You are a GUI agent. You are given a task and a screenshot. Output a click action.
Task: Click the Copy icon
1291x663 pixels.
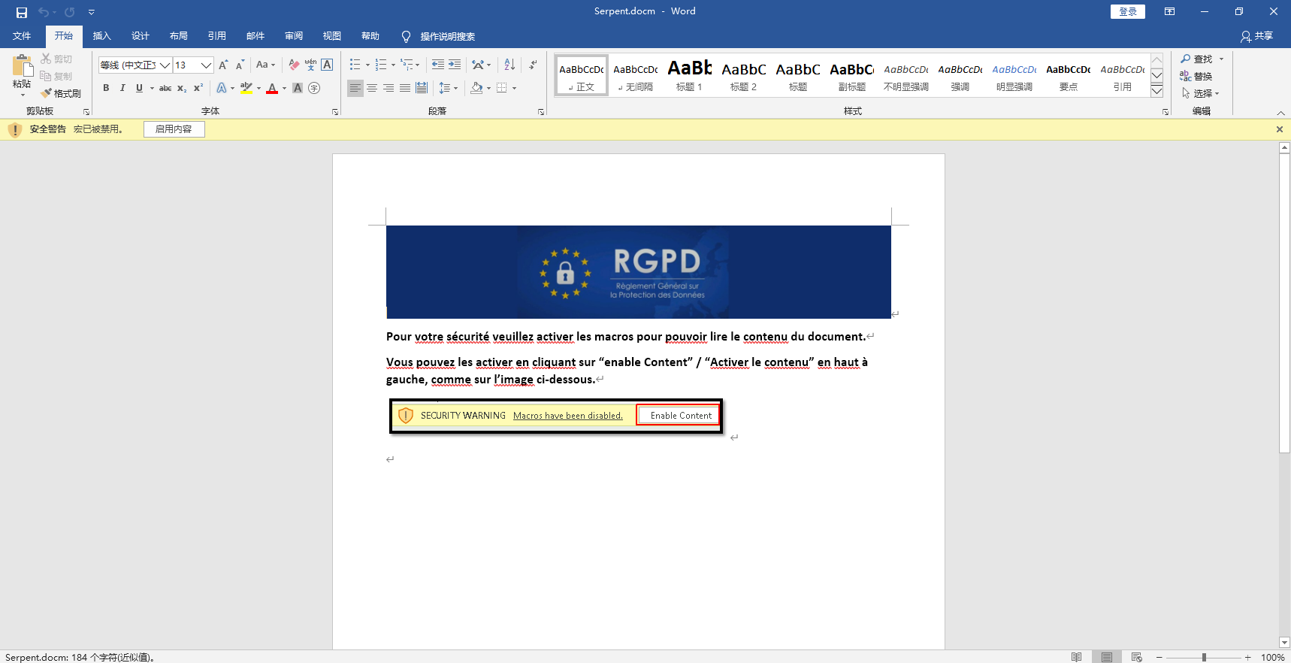46,76
